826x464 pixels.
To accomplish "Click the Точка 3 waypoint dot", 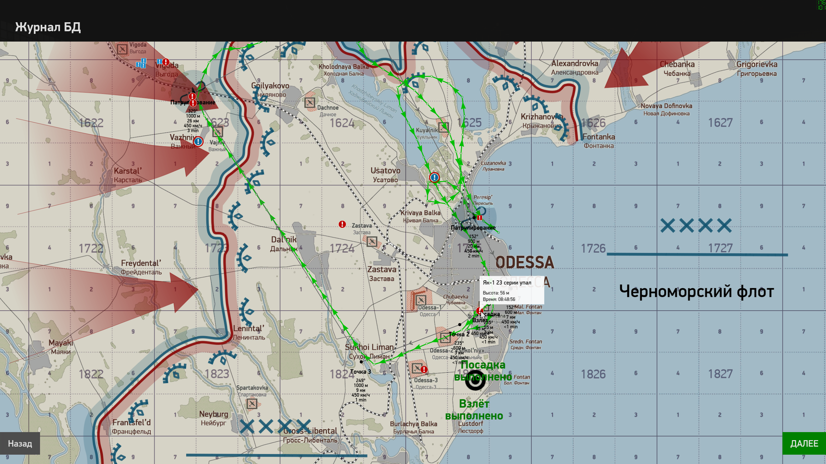I will point(361,362).
